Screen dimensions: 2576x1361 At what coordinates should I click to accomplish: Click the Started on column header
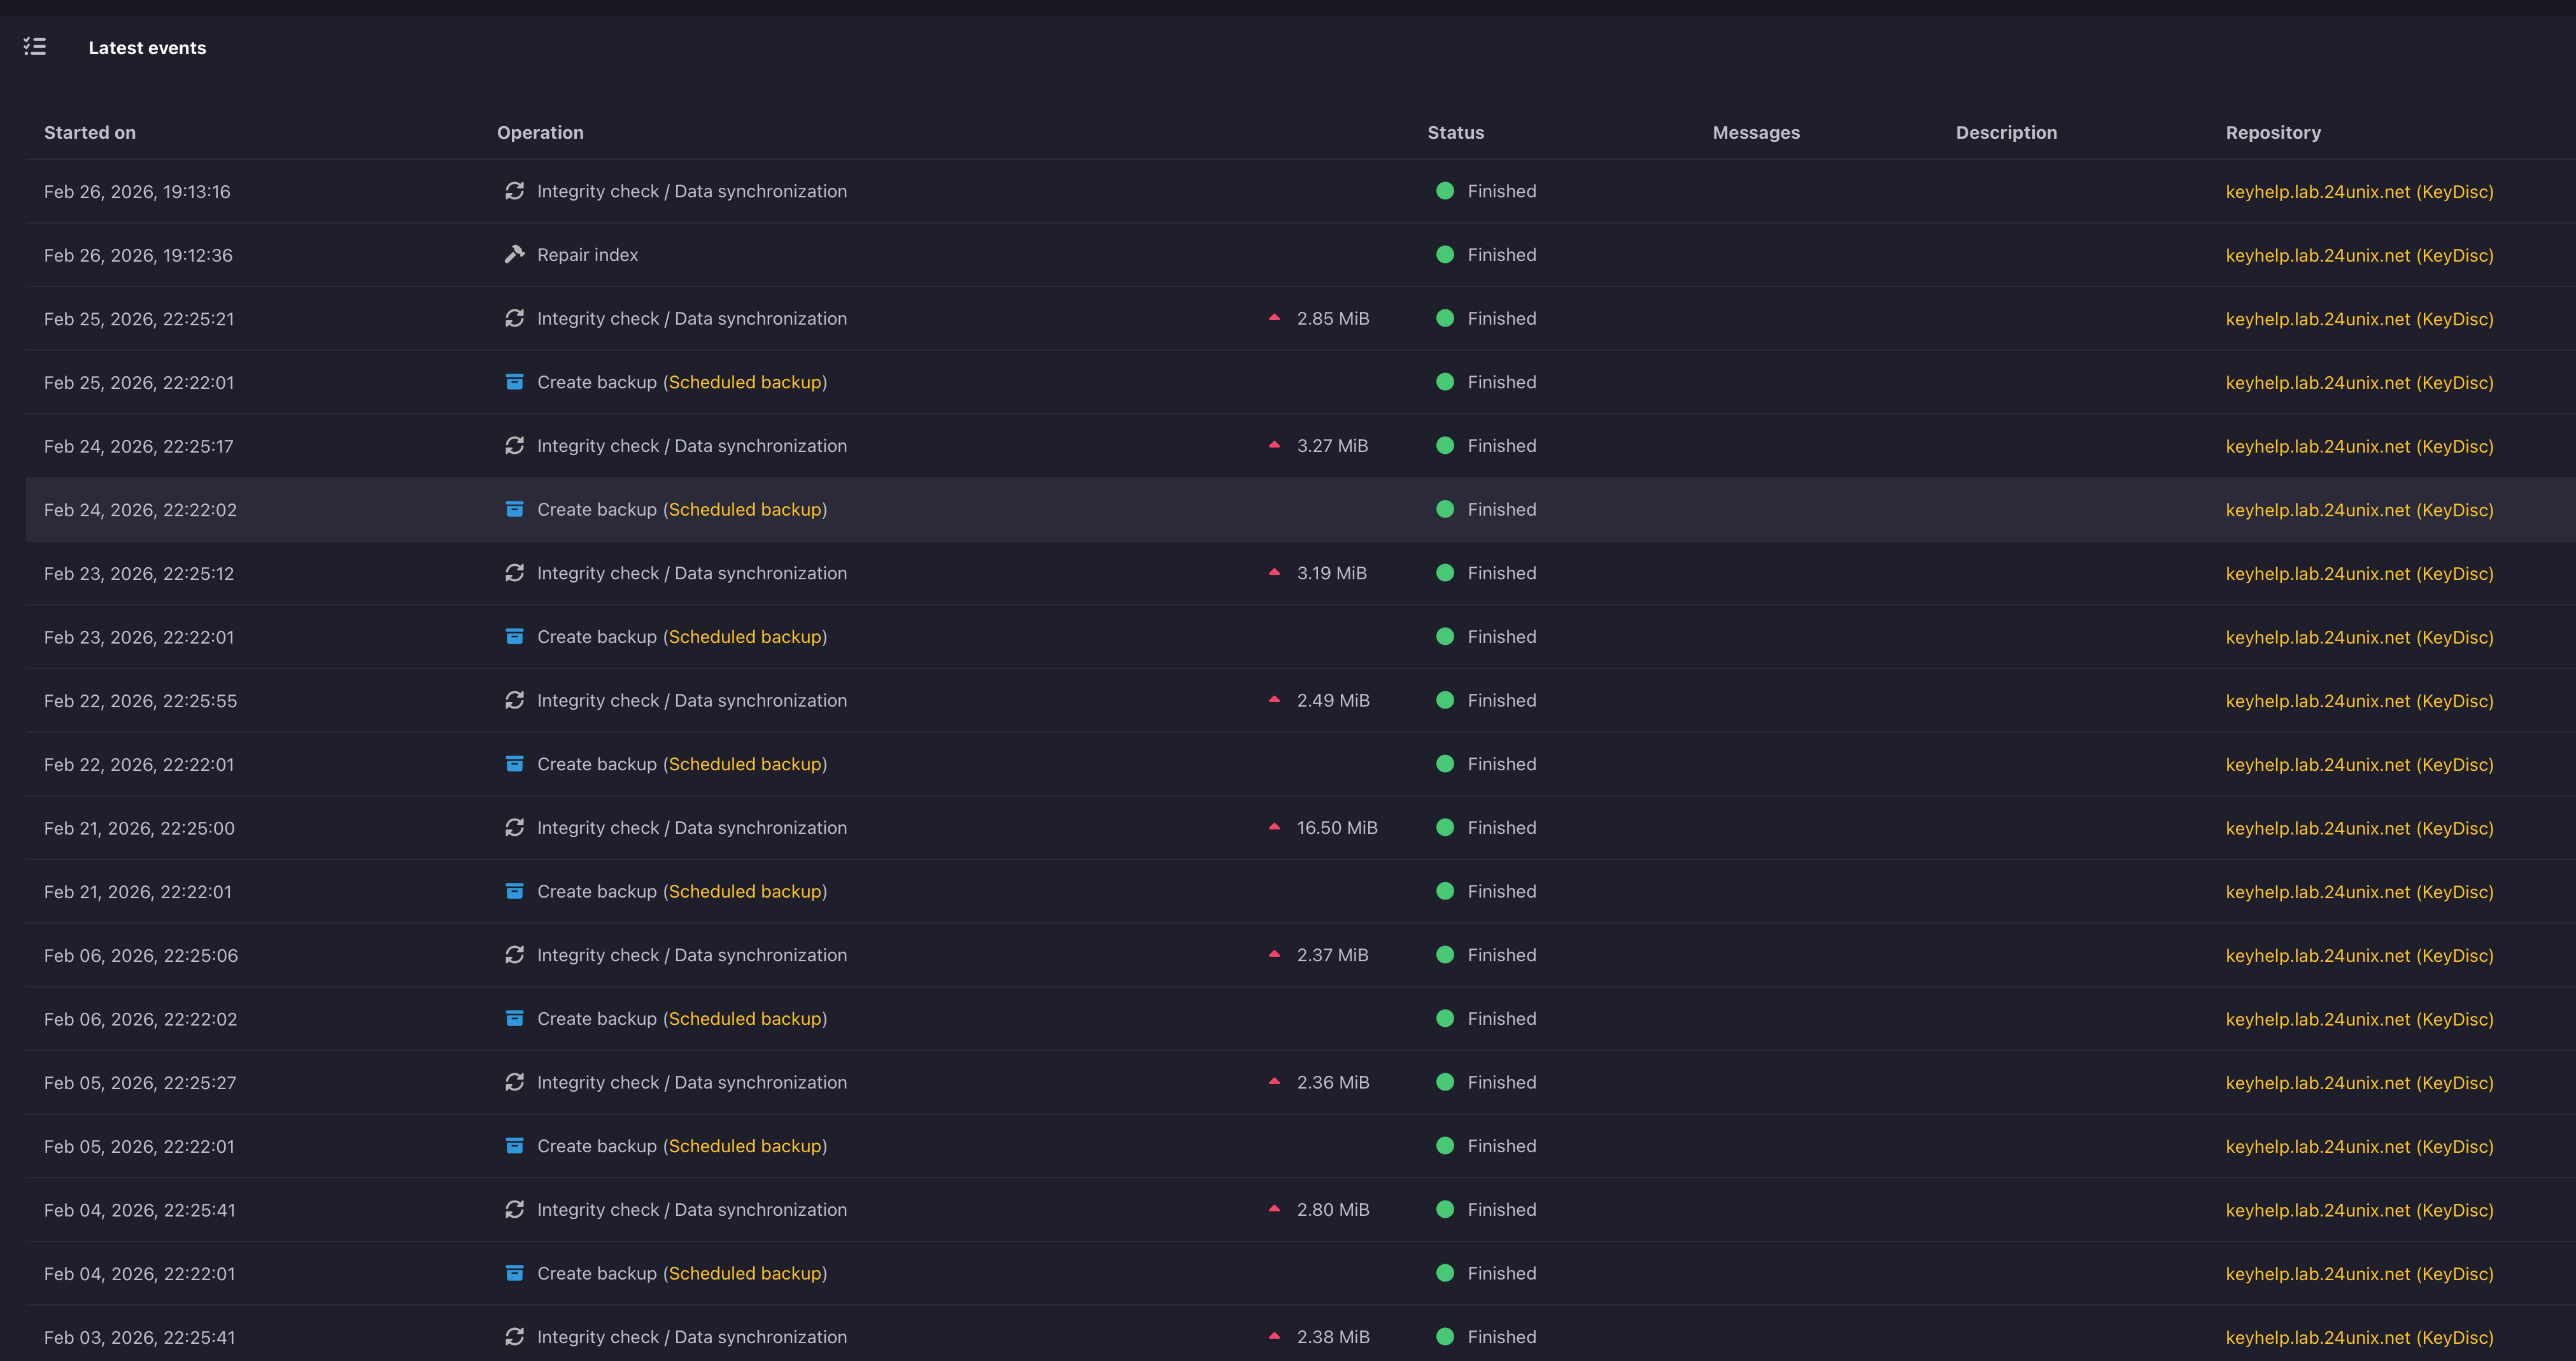(x=90, y=132)
